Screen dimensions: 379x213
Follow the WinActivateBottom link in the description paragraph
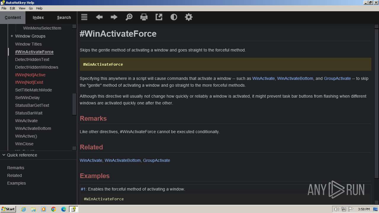pyautogui.click(x=295, y=78)
